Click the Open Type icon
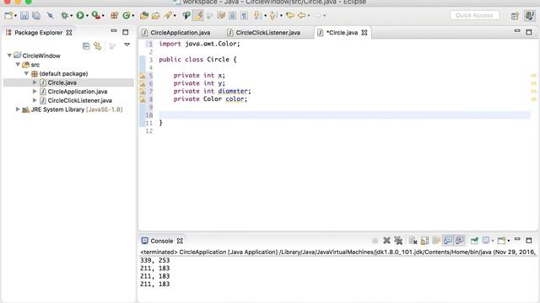 tap(144, 15)
